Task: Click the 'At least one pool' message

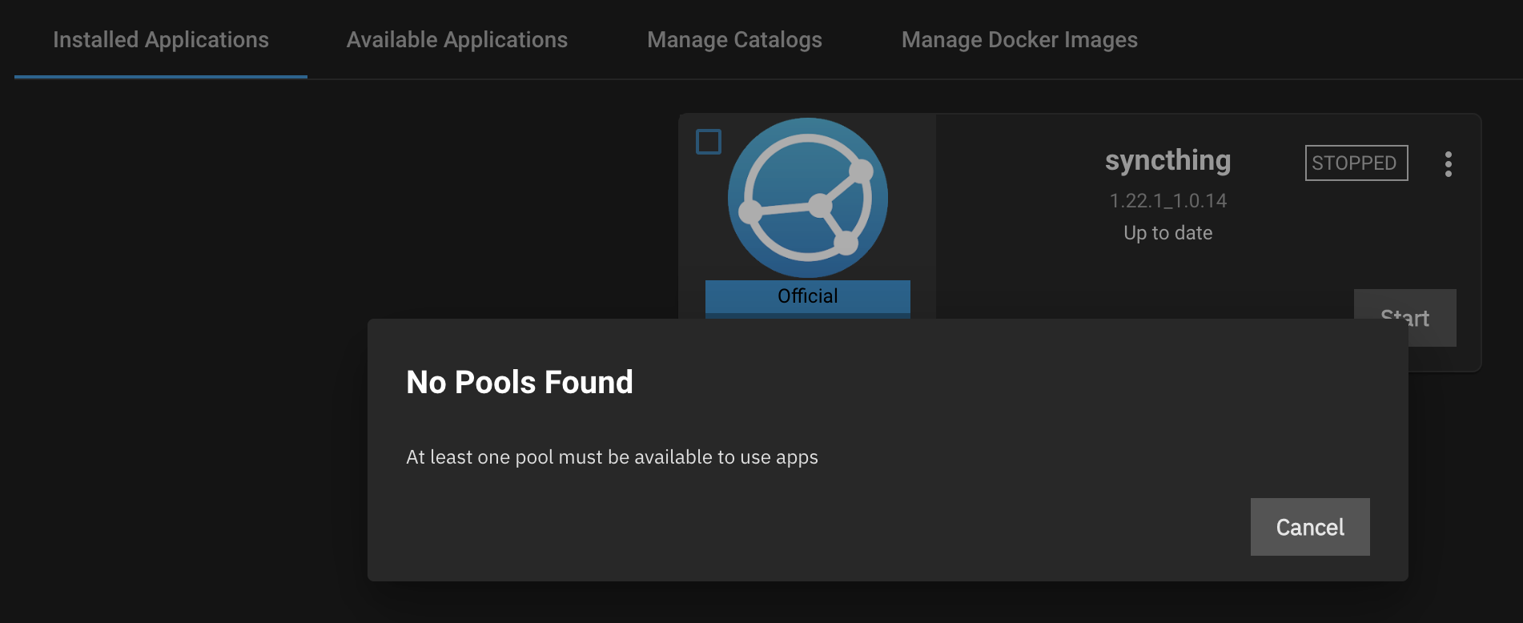Action: pyautogui.click(x=612, y=457)
